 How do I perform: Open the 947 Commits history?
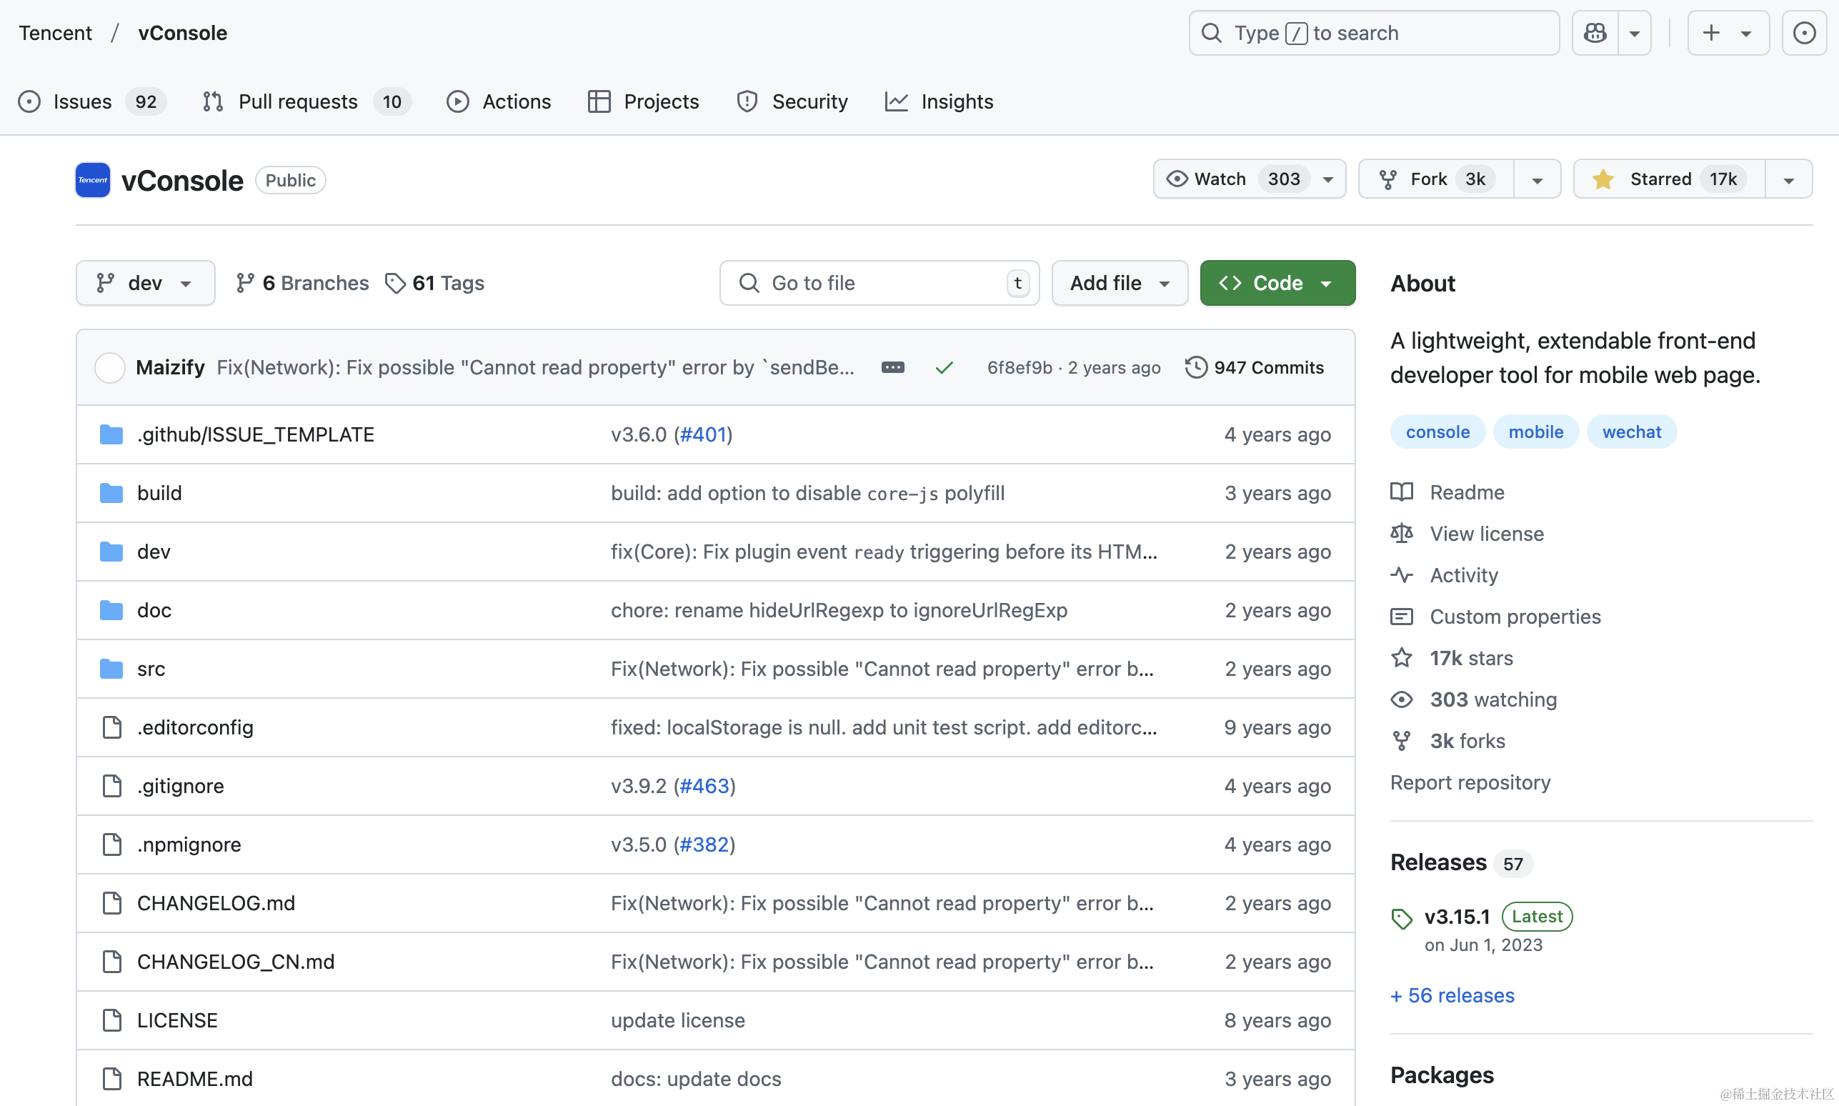(1255, 367)
